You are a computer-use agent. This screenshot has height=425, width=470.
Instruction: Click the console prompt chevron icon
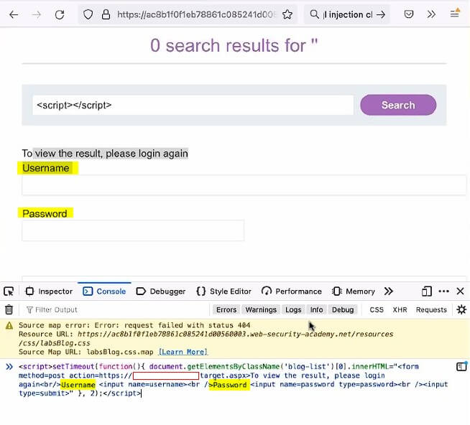pyautogui.click(x=9, y=367)
